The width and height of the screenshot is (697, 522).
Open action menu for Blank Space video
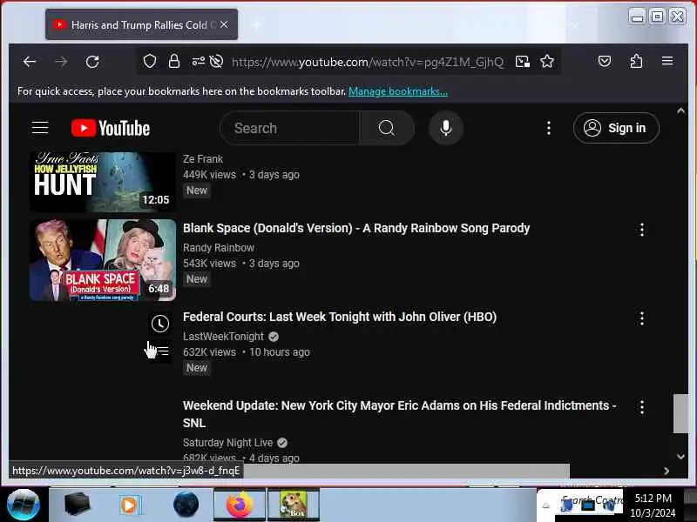tap(642, 230)
